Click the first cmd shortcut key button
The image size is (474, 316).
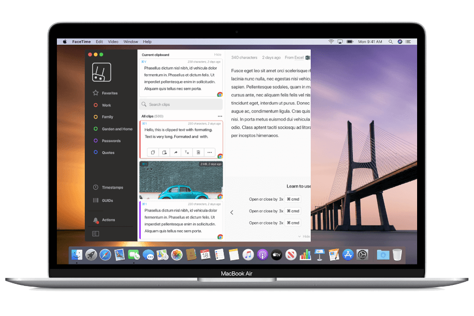pos(293,199)
